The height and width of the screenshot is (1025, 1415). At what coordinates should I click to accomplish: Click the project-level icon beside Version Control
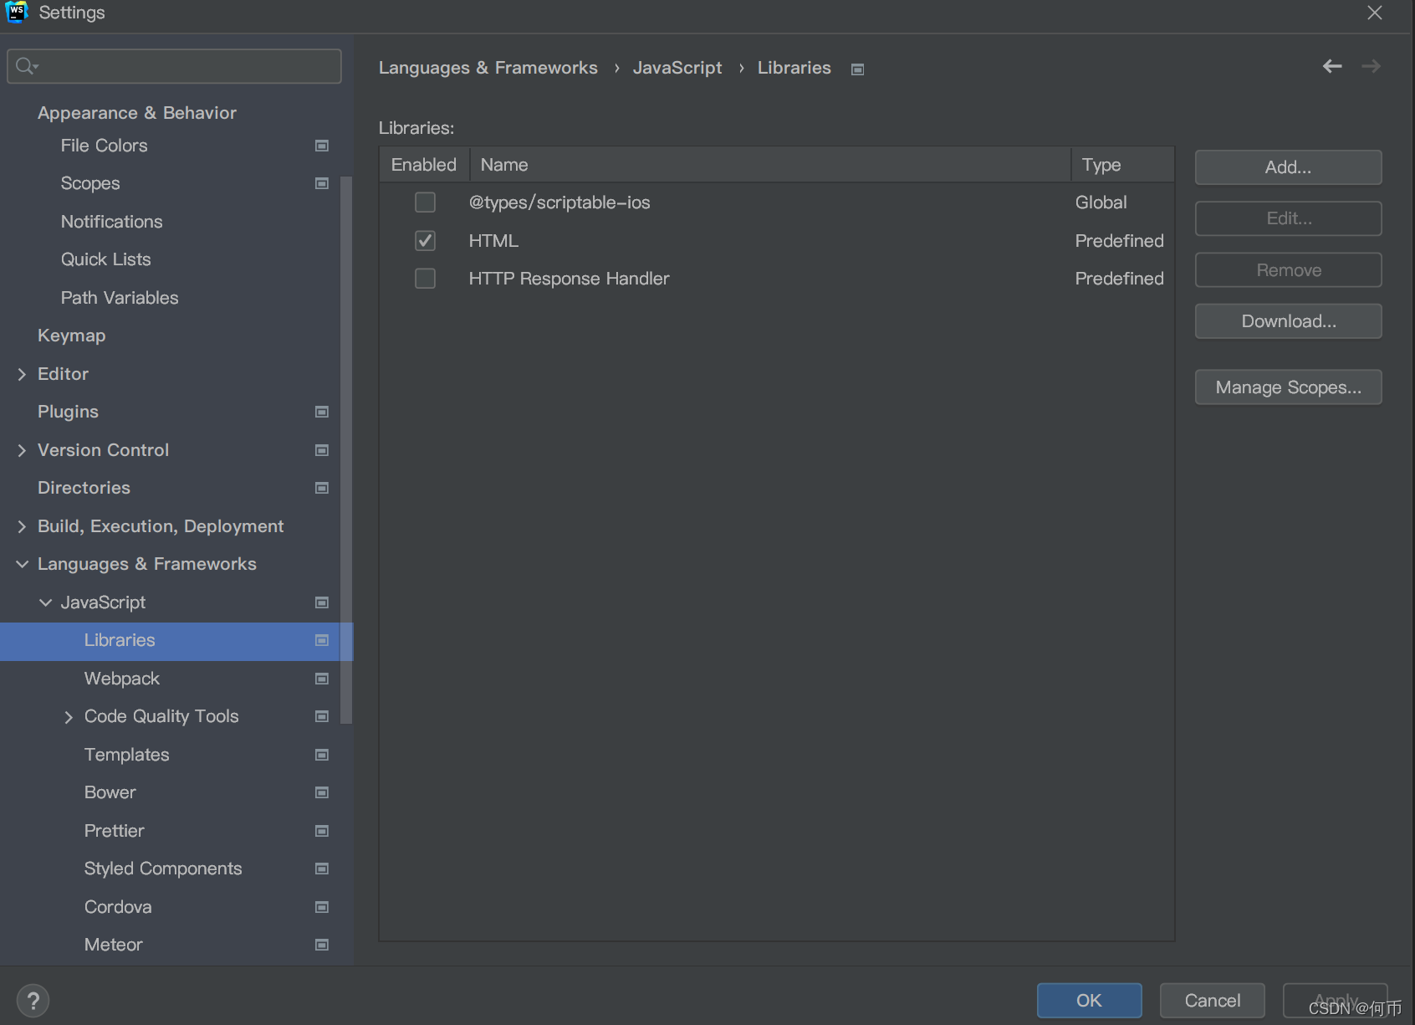click(x=321, y=450)
